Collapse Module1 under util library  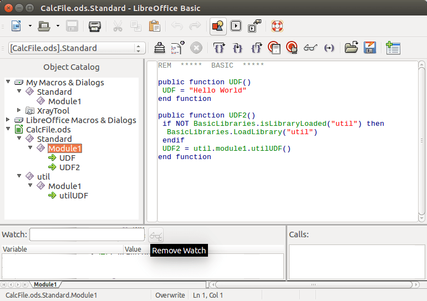(30, 185)
